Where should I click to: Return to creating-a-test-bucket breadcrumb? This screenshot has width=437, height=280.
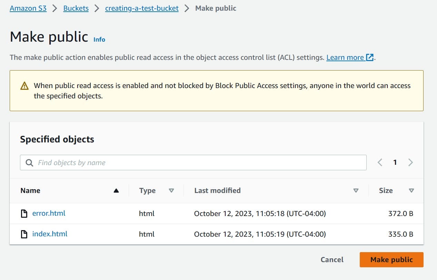pyautogui.click(x=142, y=8)
